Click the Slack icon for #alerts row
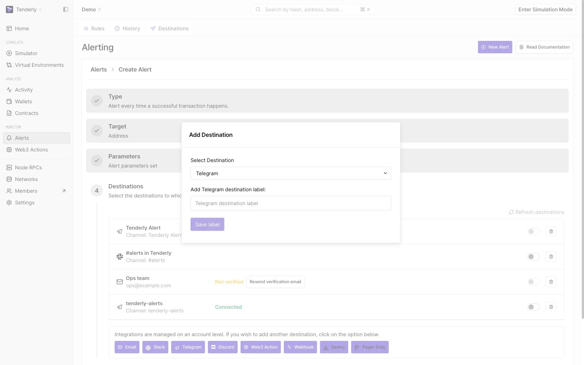Image resolution: width=584 pixels, height=365 pixels. click(x=119, y=257)
